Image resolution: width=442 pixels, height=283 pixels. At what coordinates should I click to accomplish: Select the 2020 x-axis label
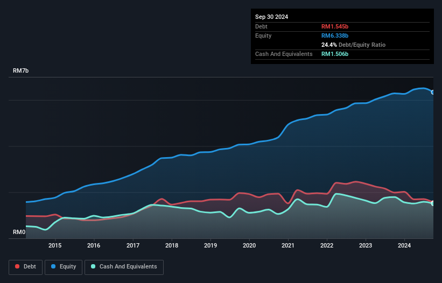(249, 245)
